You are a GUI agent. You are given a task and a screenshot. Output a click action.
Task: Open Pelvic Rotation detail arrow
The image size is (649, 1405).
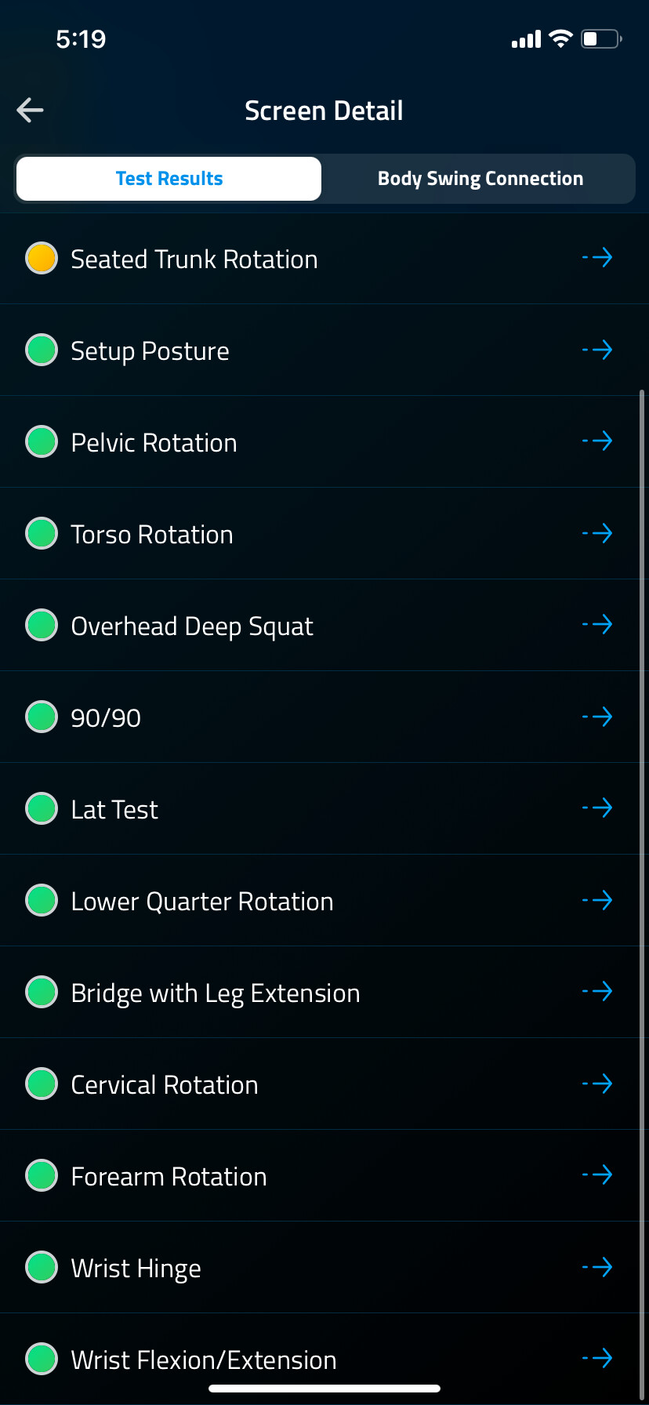[597, 441]
